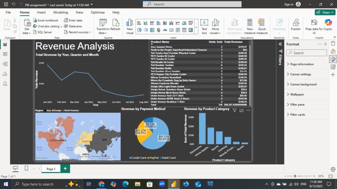Click SQL Server data source

point(42,32)
